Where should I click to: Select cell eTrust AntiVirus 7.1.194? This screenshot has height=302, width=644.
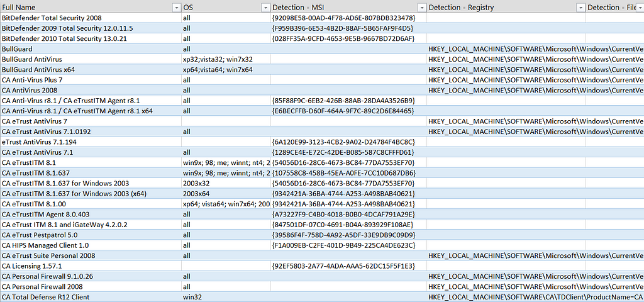point(91,142)
